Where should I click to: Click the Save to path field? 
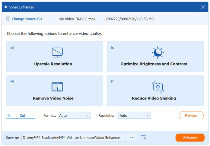coord(73,138)
